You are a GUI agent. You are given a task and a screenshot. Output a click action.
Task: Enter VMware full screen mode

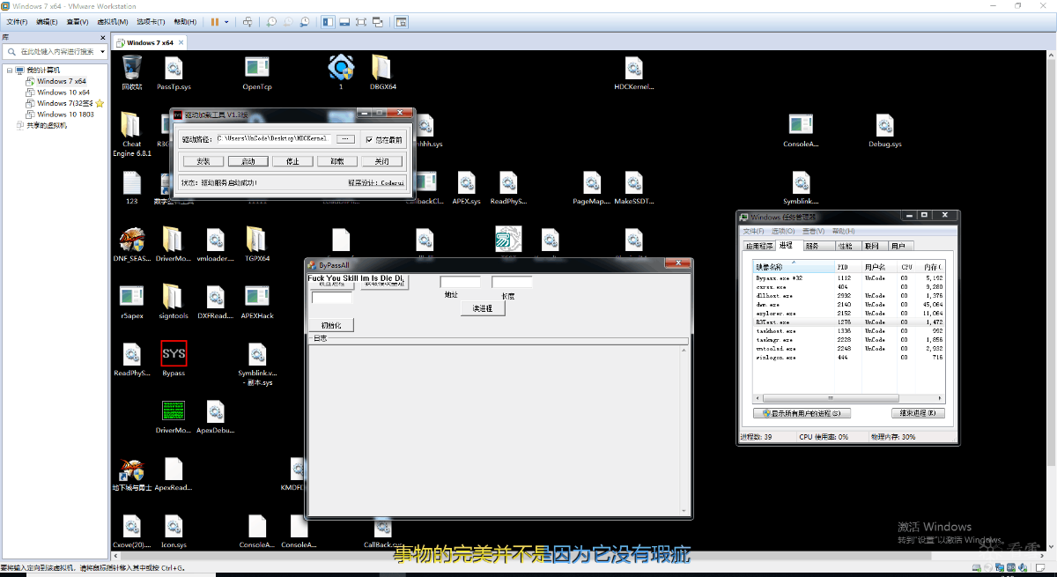click(x=361, y=21)
